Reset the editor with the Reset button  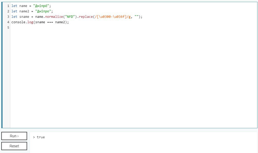[x=14, y=146]
